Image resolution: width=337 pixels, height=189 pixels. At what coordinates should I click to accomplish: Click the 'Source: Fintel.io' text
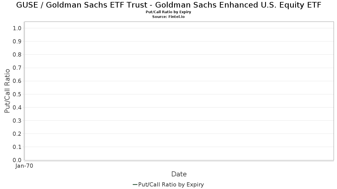click(x=168, y=17)
